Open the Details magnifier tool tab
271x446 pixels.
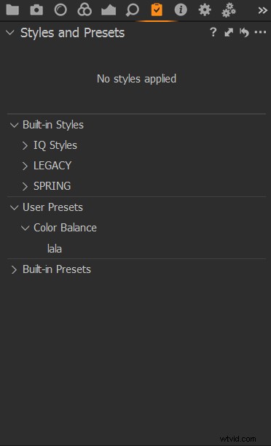133,10
